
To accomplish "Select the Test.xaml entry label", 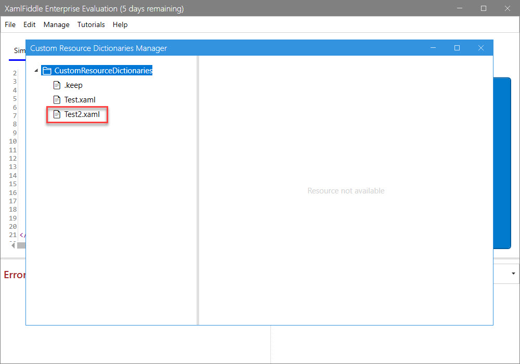I will click(80, 100).
